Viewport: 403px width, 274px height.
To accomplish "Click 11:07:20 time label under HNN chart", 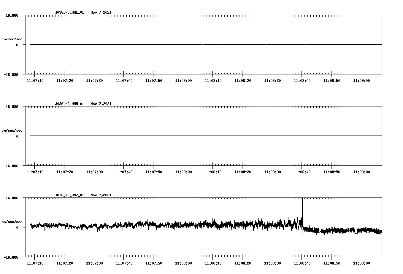I will 65,172.
